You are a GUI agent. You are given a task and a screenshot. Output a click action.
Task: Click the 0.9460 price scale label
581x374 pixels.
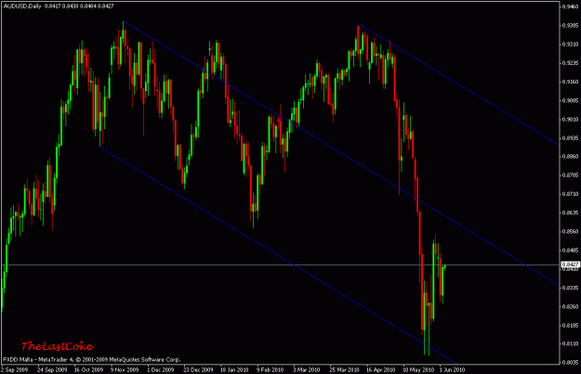coord(571,6)
